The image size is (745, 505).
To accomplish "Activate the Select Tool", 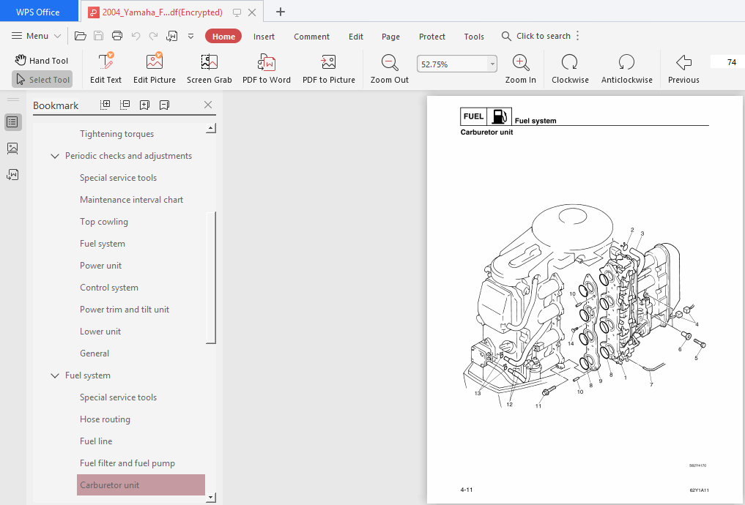I will (x=42, y=79).
